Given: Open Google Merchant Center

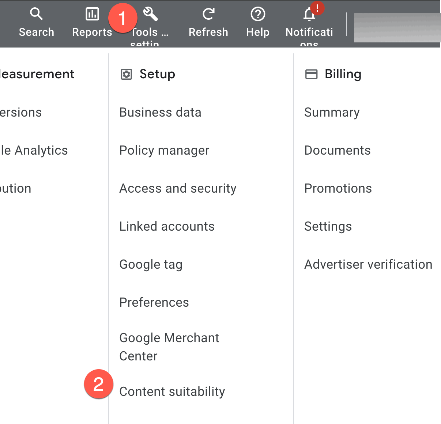Looking at the screenshot, I should point(169,347).
